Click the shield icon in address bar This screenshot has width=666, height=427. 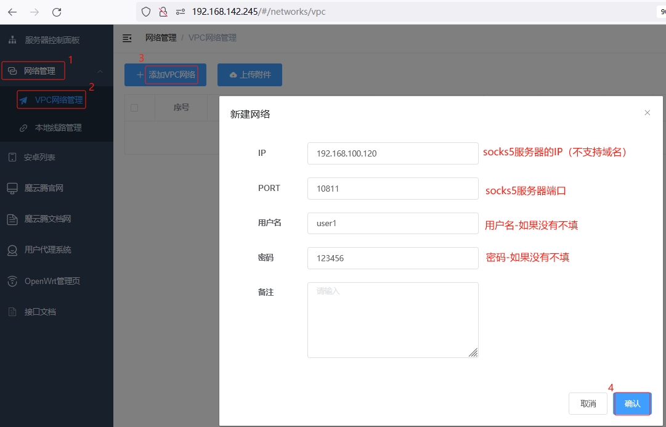[x=146, y=12]
